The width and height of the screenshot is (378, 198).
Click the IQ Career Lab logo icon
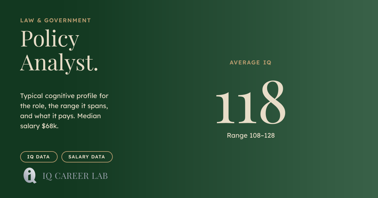pos(30,176)
